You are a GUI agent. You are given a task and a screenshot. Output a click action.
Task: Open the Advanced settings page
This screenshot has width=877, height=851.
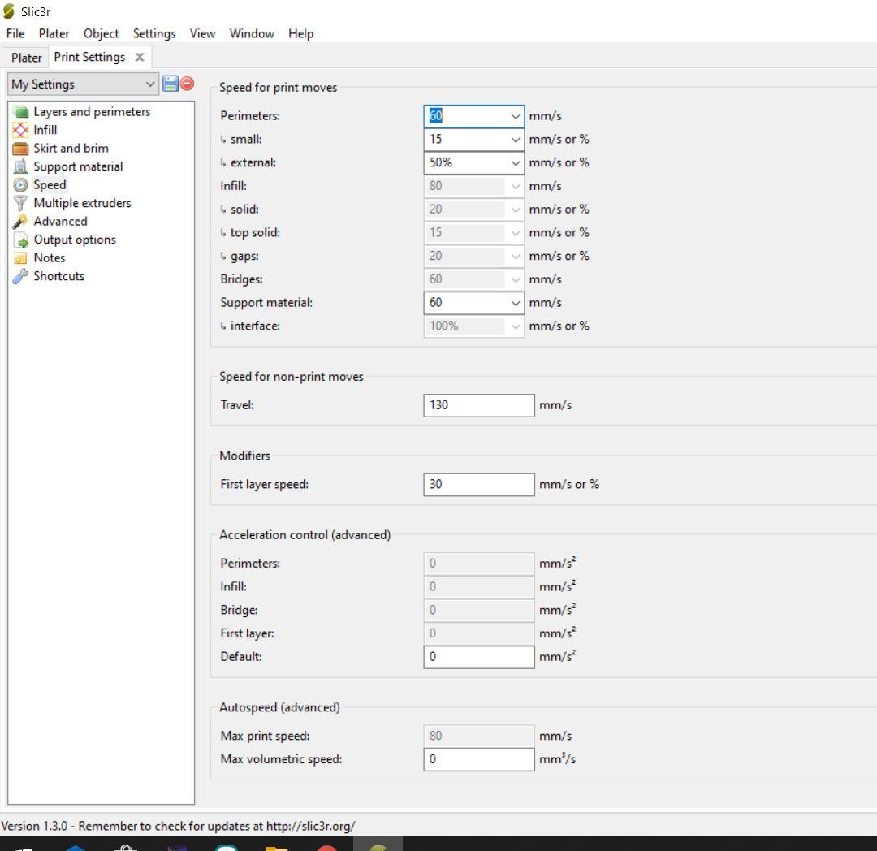pyautogui.click(x=60, y=222)
